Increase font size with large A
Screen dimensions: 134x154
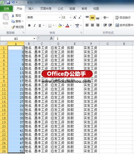click(75, 17)
